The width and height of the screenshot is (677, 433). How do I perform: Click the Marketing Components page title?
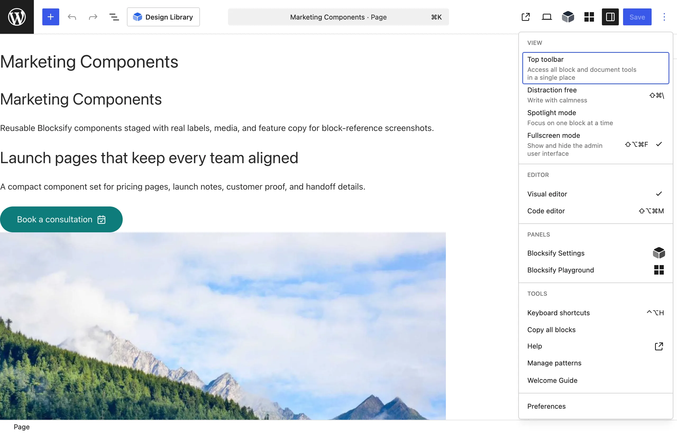(x=89, y=62)
